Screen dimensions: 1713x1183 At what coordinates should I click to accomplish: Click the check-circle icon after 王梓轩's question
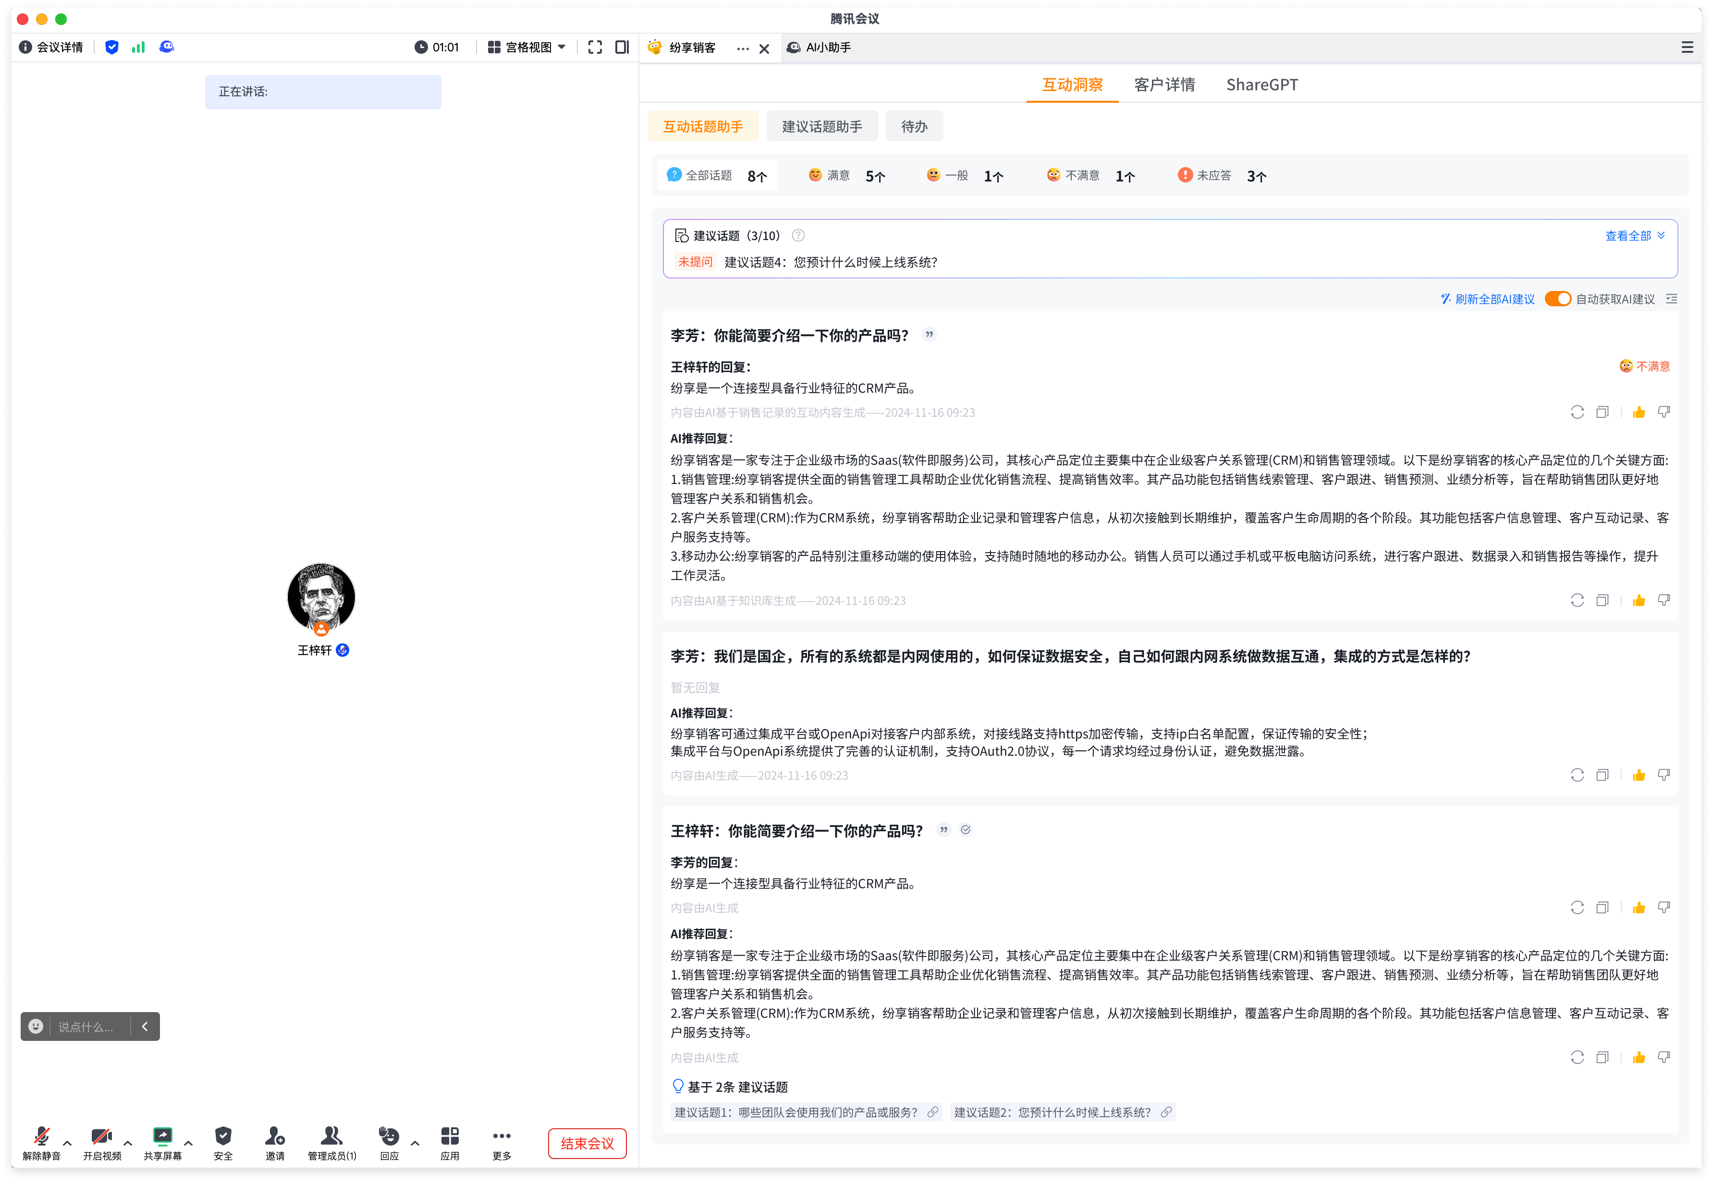click(966, 830)
